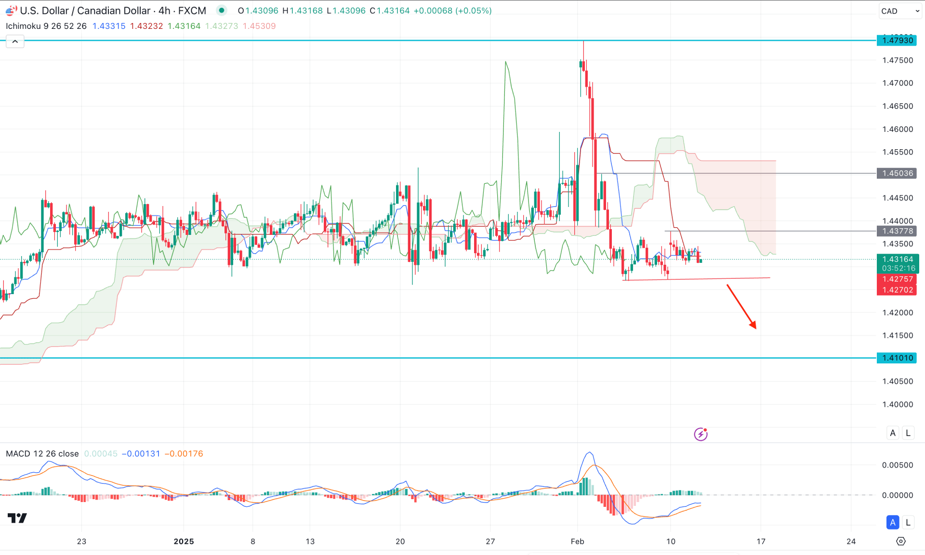Viewport: 925px width, 555px height.
Task: Open the chart settings gear icon
Action: tap(900, 541)
